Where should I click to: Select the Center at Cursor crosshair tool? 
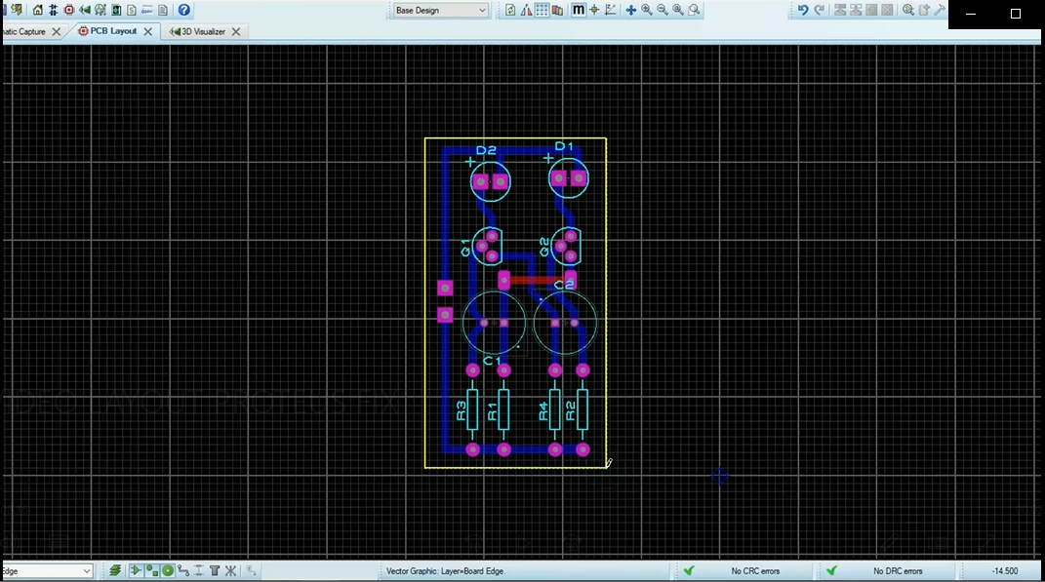pos(594,10)
